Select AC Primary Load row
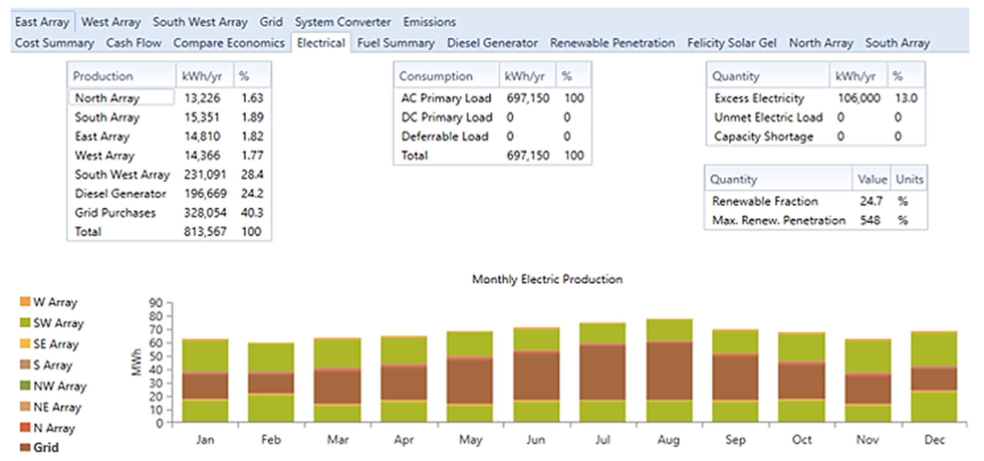984x461 pixels. [492, 98]
